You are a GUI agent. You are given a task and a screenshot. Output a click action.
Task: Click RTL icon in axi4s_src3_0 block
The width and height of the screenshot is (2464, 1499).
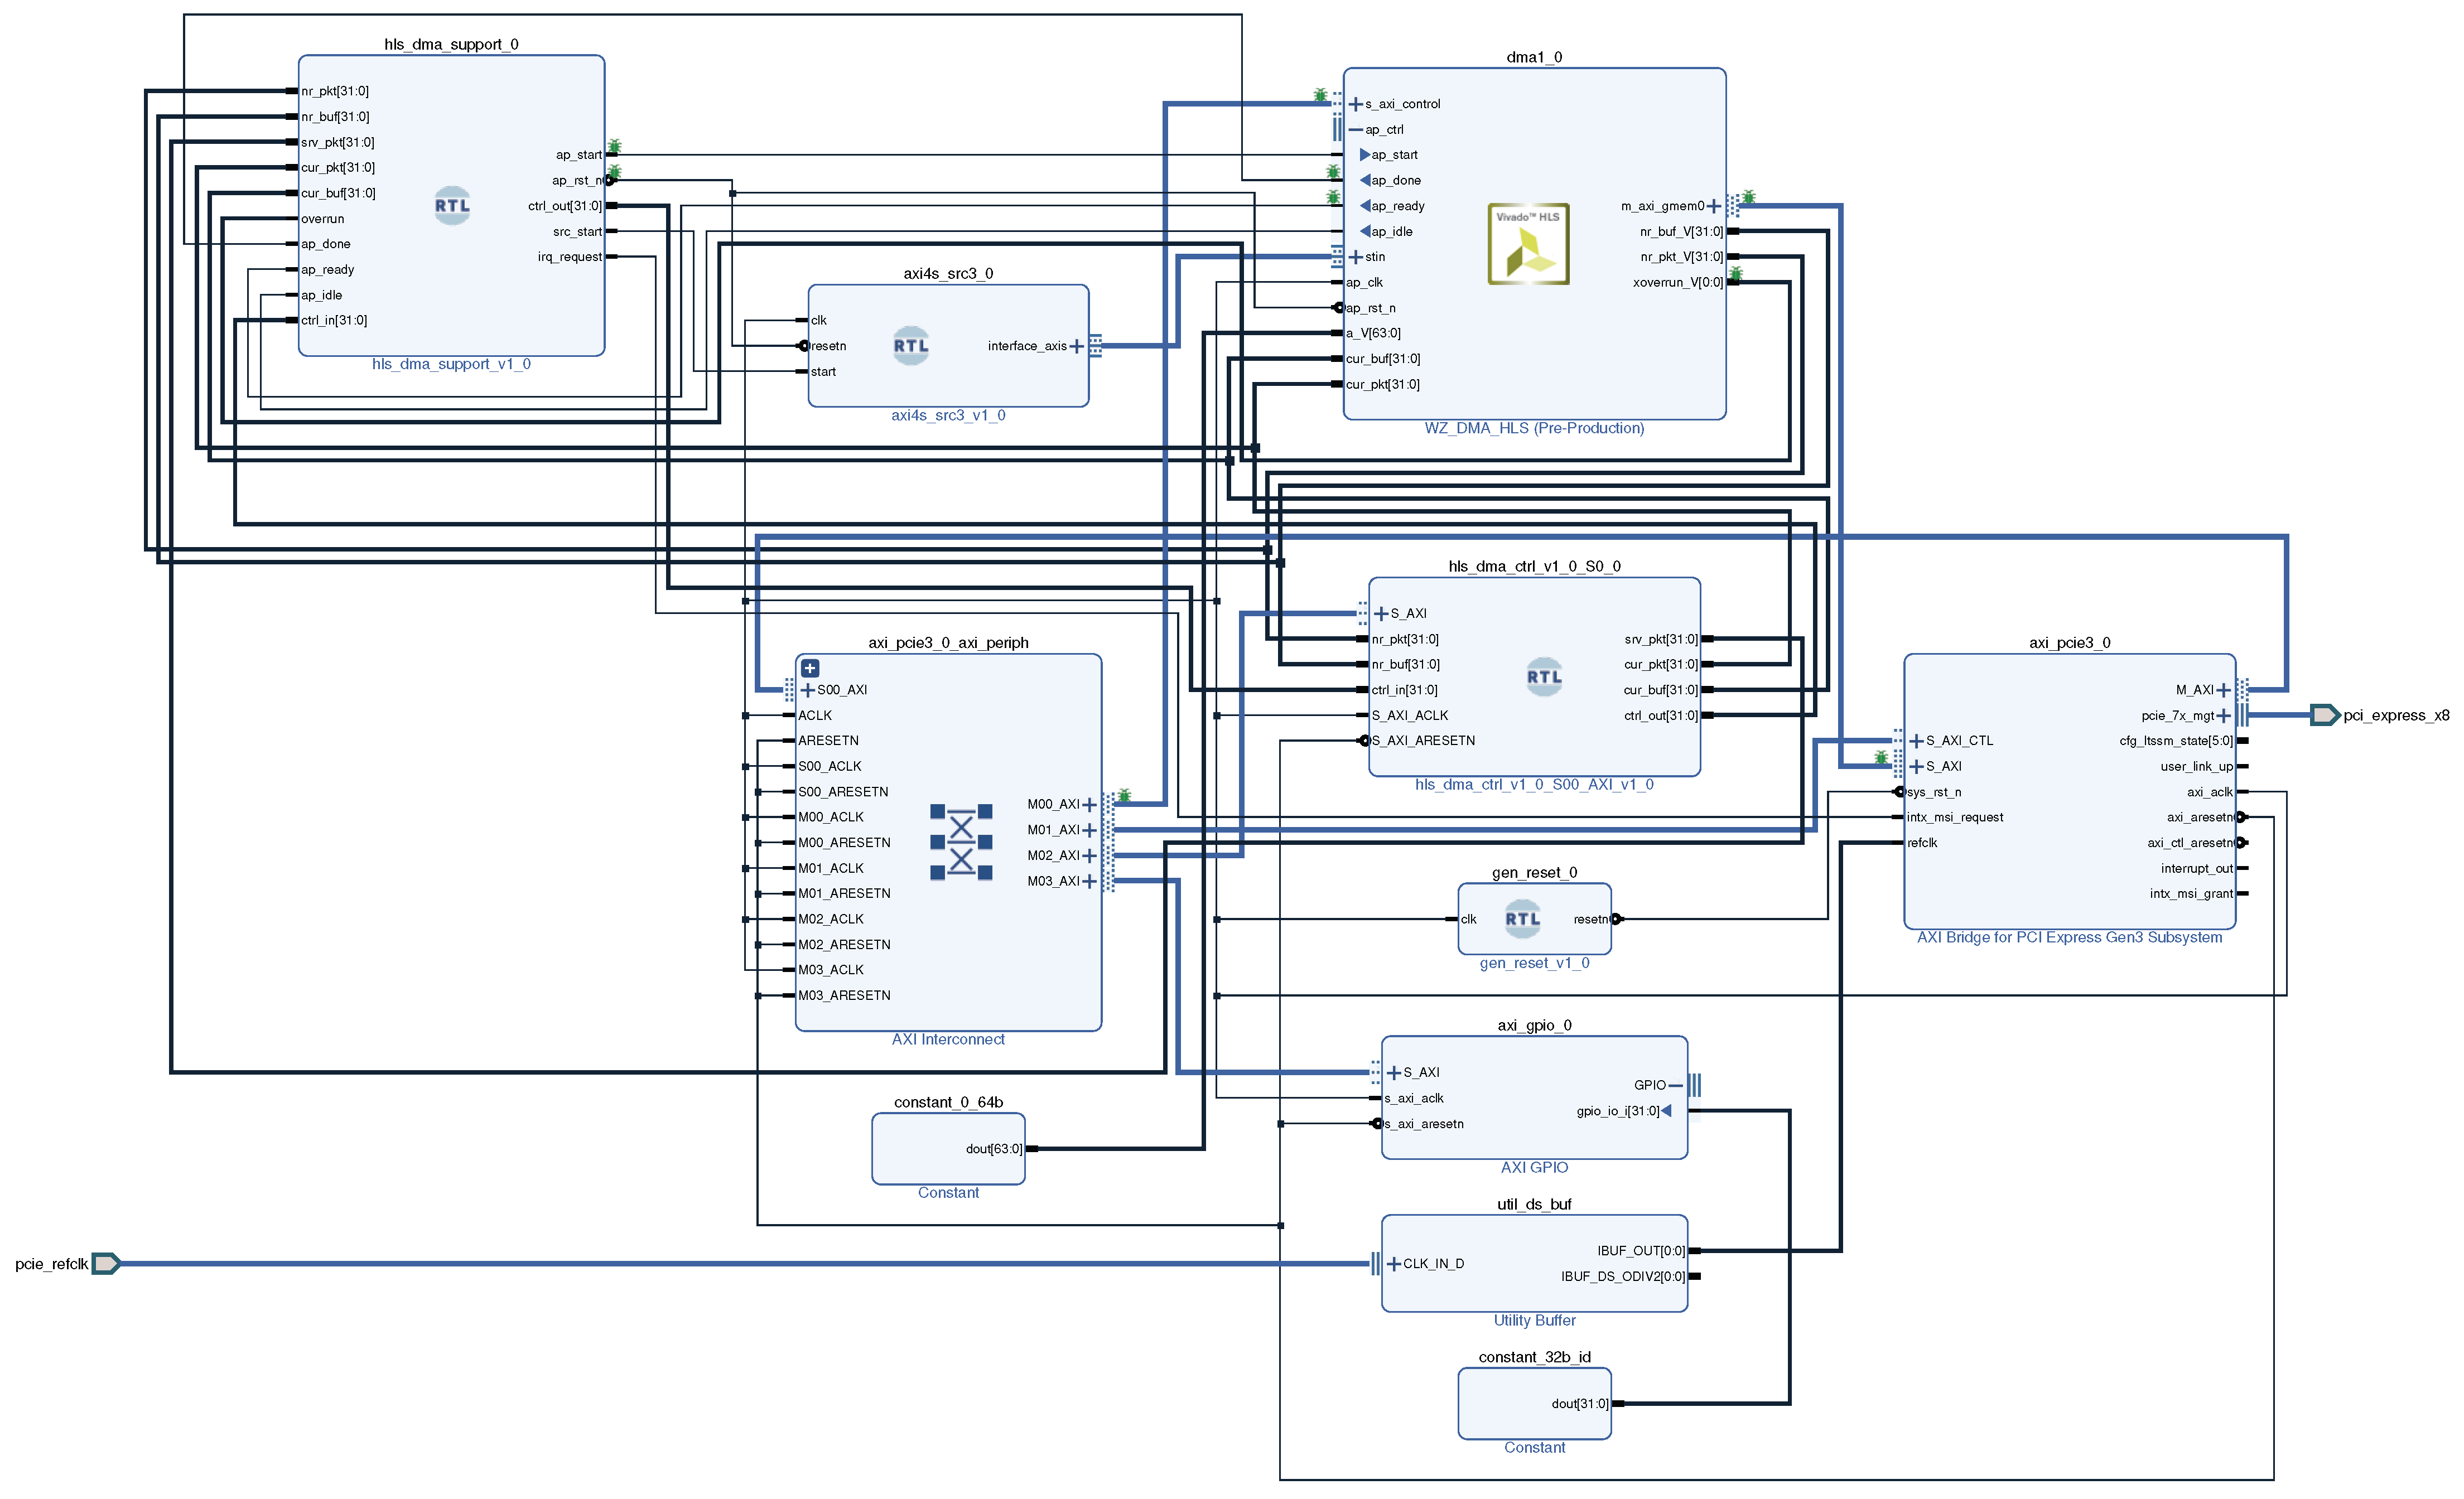pos(910,346)
